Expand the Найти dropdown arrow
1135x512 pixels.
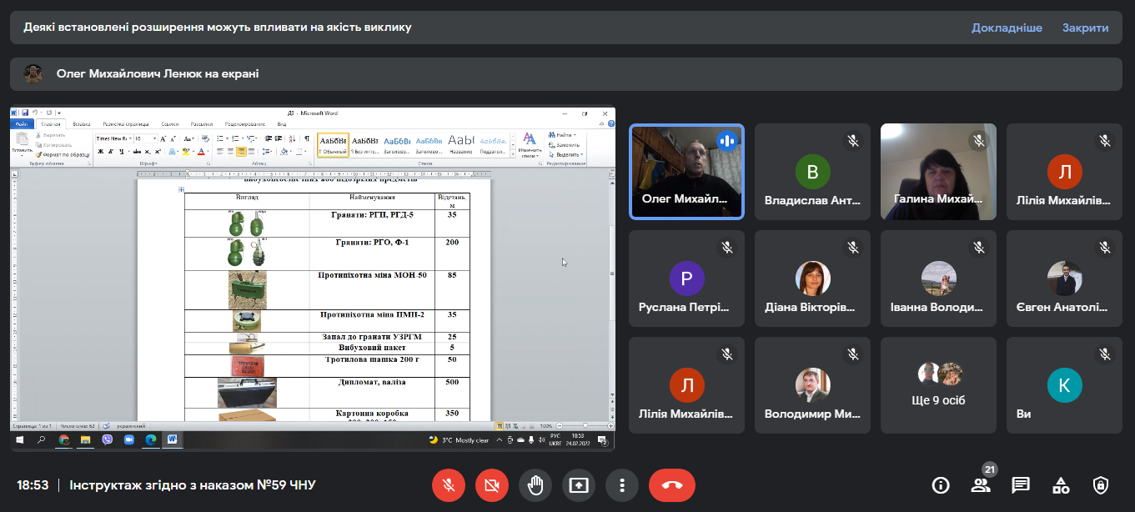(575, 135)
